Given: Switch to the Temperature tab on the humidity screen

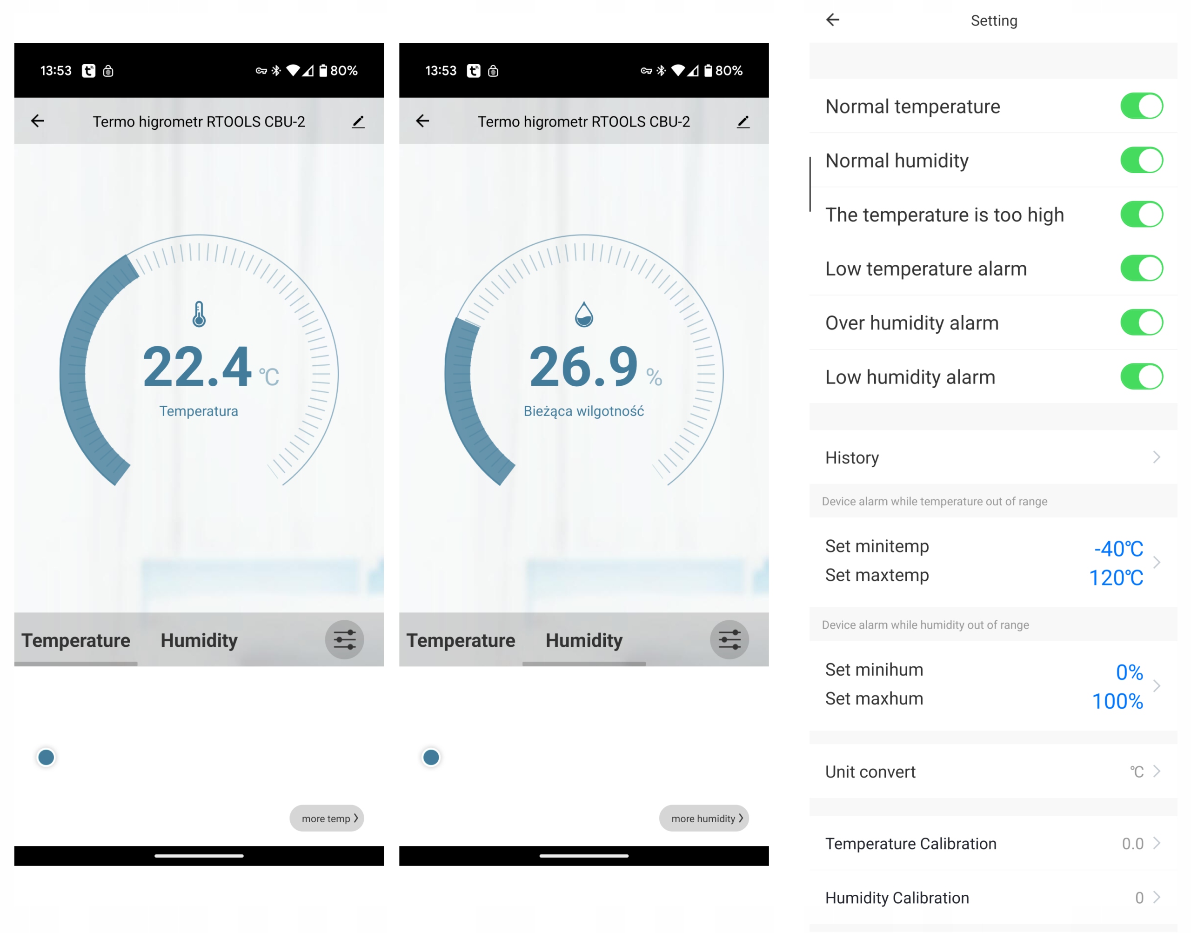Looking at the screenshot, I should (460, 640).
